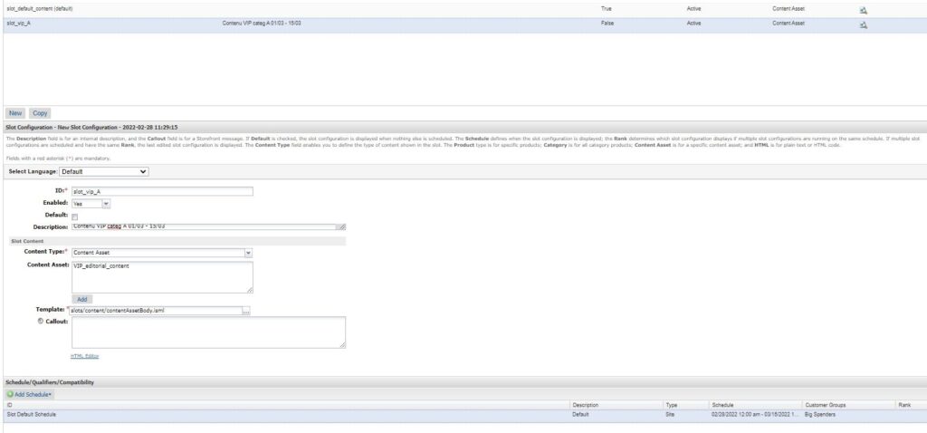Click the Slot Content section header
This screenshot has width=927, height=433.
(x=177, y=241)
